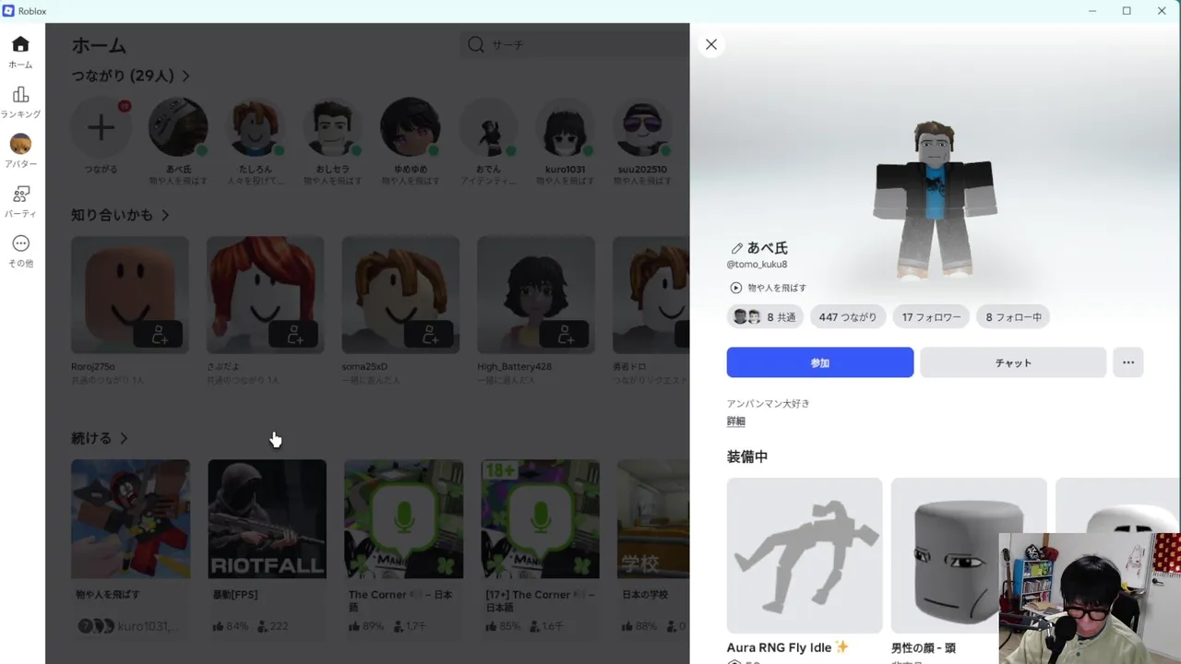Open Roroj275o suggested profile card
Viewport: 1181px width, 664px height.
tap(130, 295)
